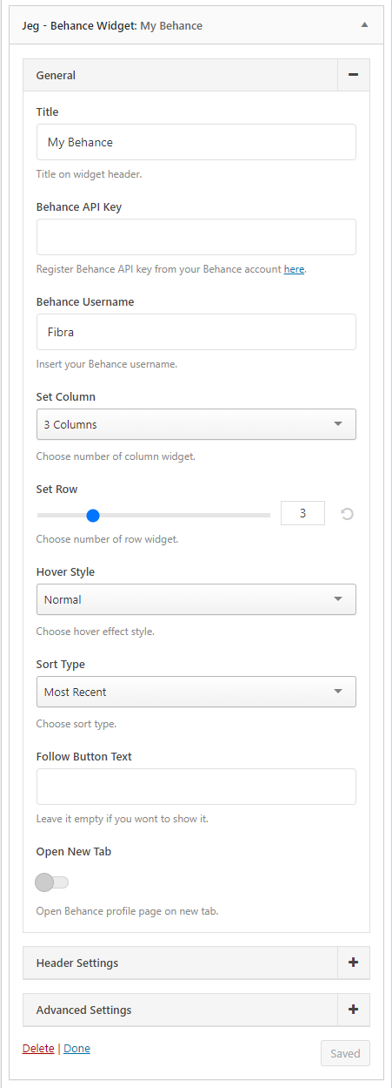Image resolution: width=392 pixels, height=1088 pixels.
Task: Open the Set Column dropdown
Action: [x=196, y=424]
